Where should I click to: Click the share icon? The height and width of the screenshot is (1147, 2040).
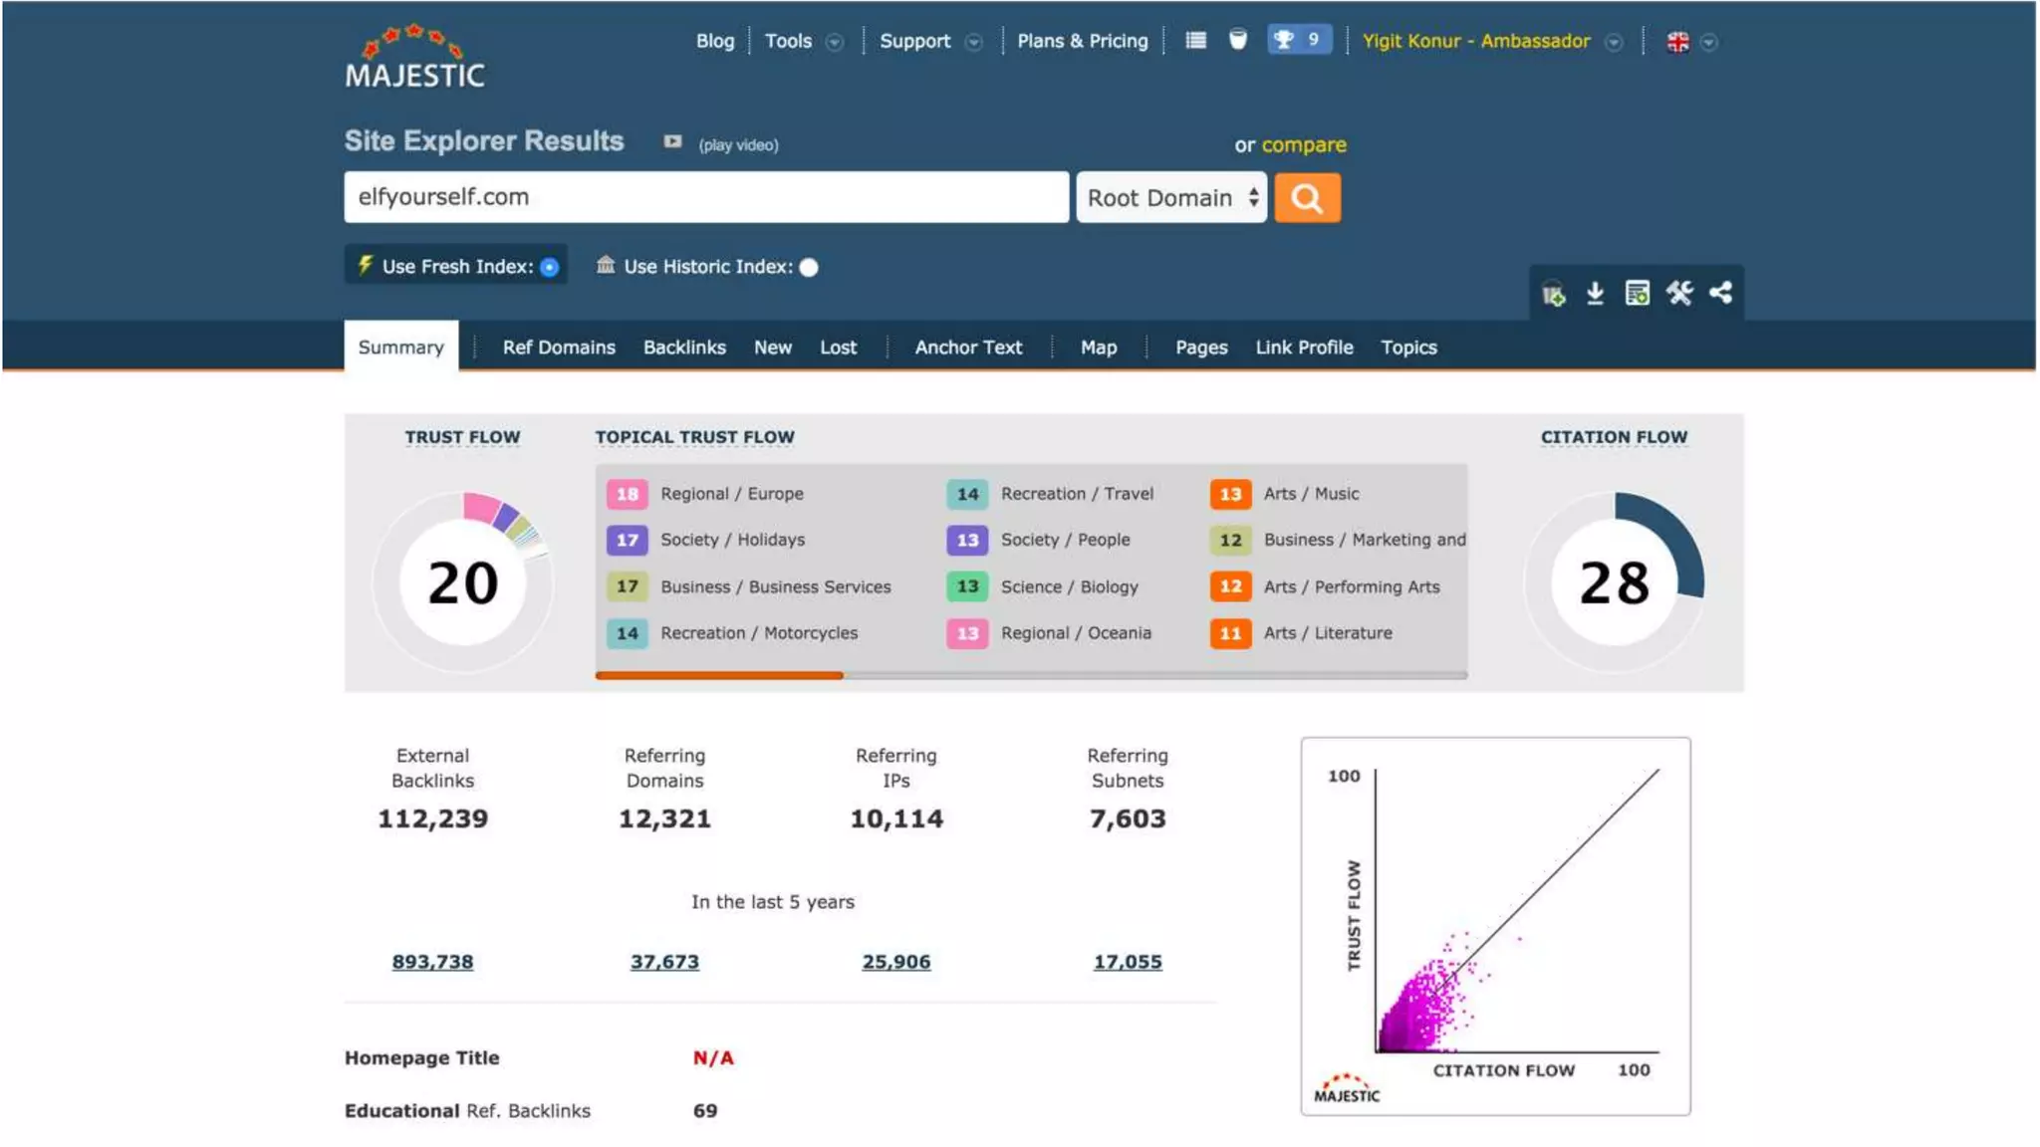1720,293
